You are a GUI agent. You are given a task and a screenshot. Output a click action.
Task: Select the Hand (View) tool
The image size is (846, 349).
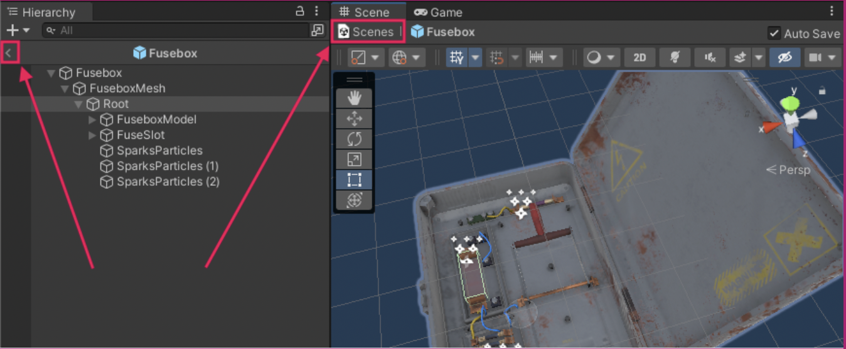[355, 98]
